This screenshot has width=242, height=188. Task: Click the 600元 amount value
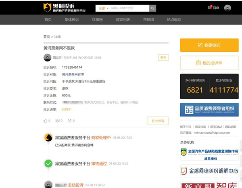(x=66, y=95)
